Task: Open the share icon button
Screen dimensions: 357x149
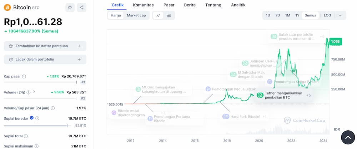Action: pyautogui.click(x=81, y=7)
